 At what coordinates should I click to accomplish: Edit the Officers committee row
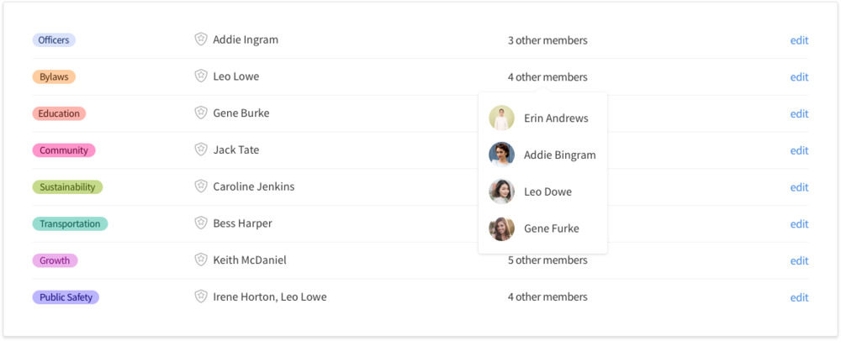tap(799, 40)
